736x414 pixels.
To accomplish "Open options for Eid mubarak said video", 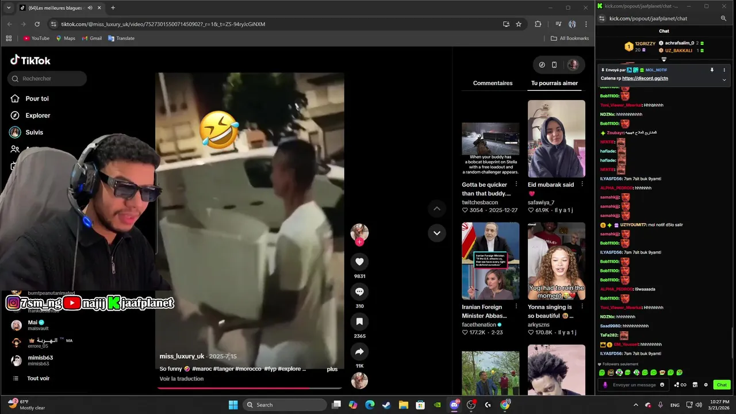I will [582, 184].
